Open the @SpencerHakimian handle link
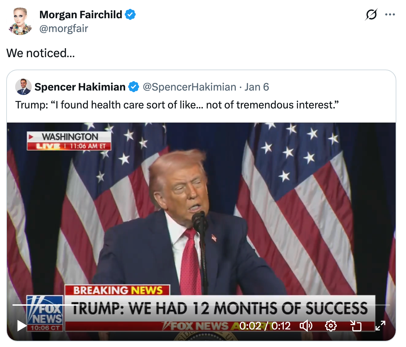406x347 pixels. 189,87
